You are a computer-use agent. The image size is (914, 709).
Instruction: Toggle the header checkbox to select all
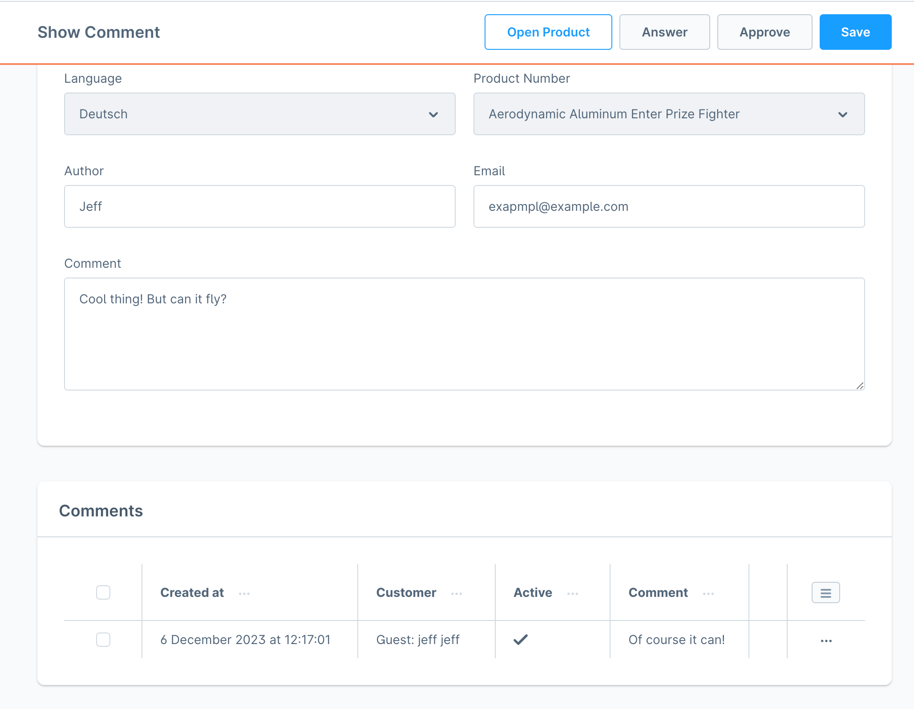(104, 592)
